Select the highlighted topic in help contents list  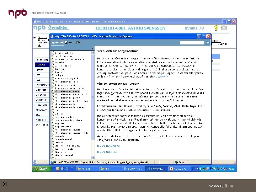[65, 91]
